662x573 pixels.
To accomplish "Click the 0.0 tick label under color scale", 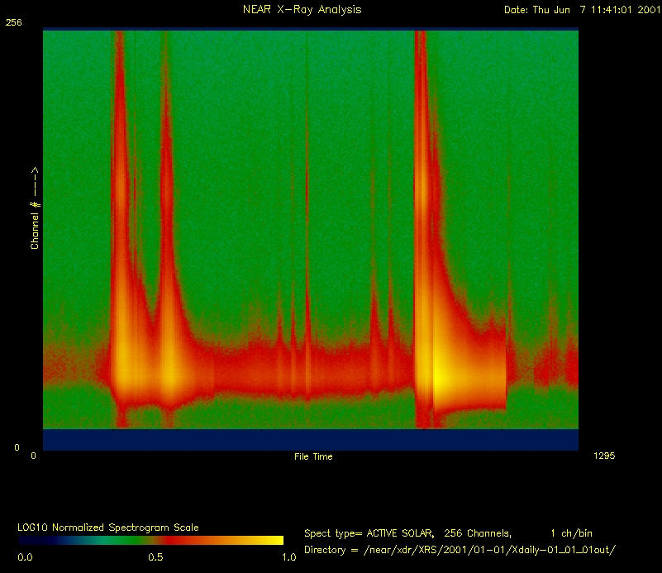I will [25, 557].
